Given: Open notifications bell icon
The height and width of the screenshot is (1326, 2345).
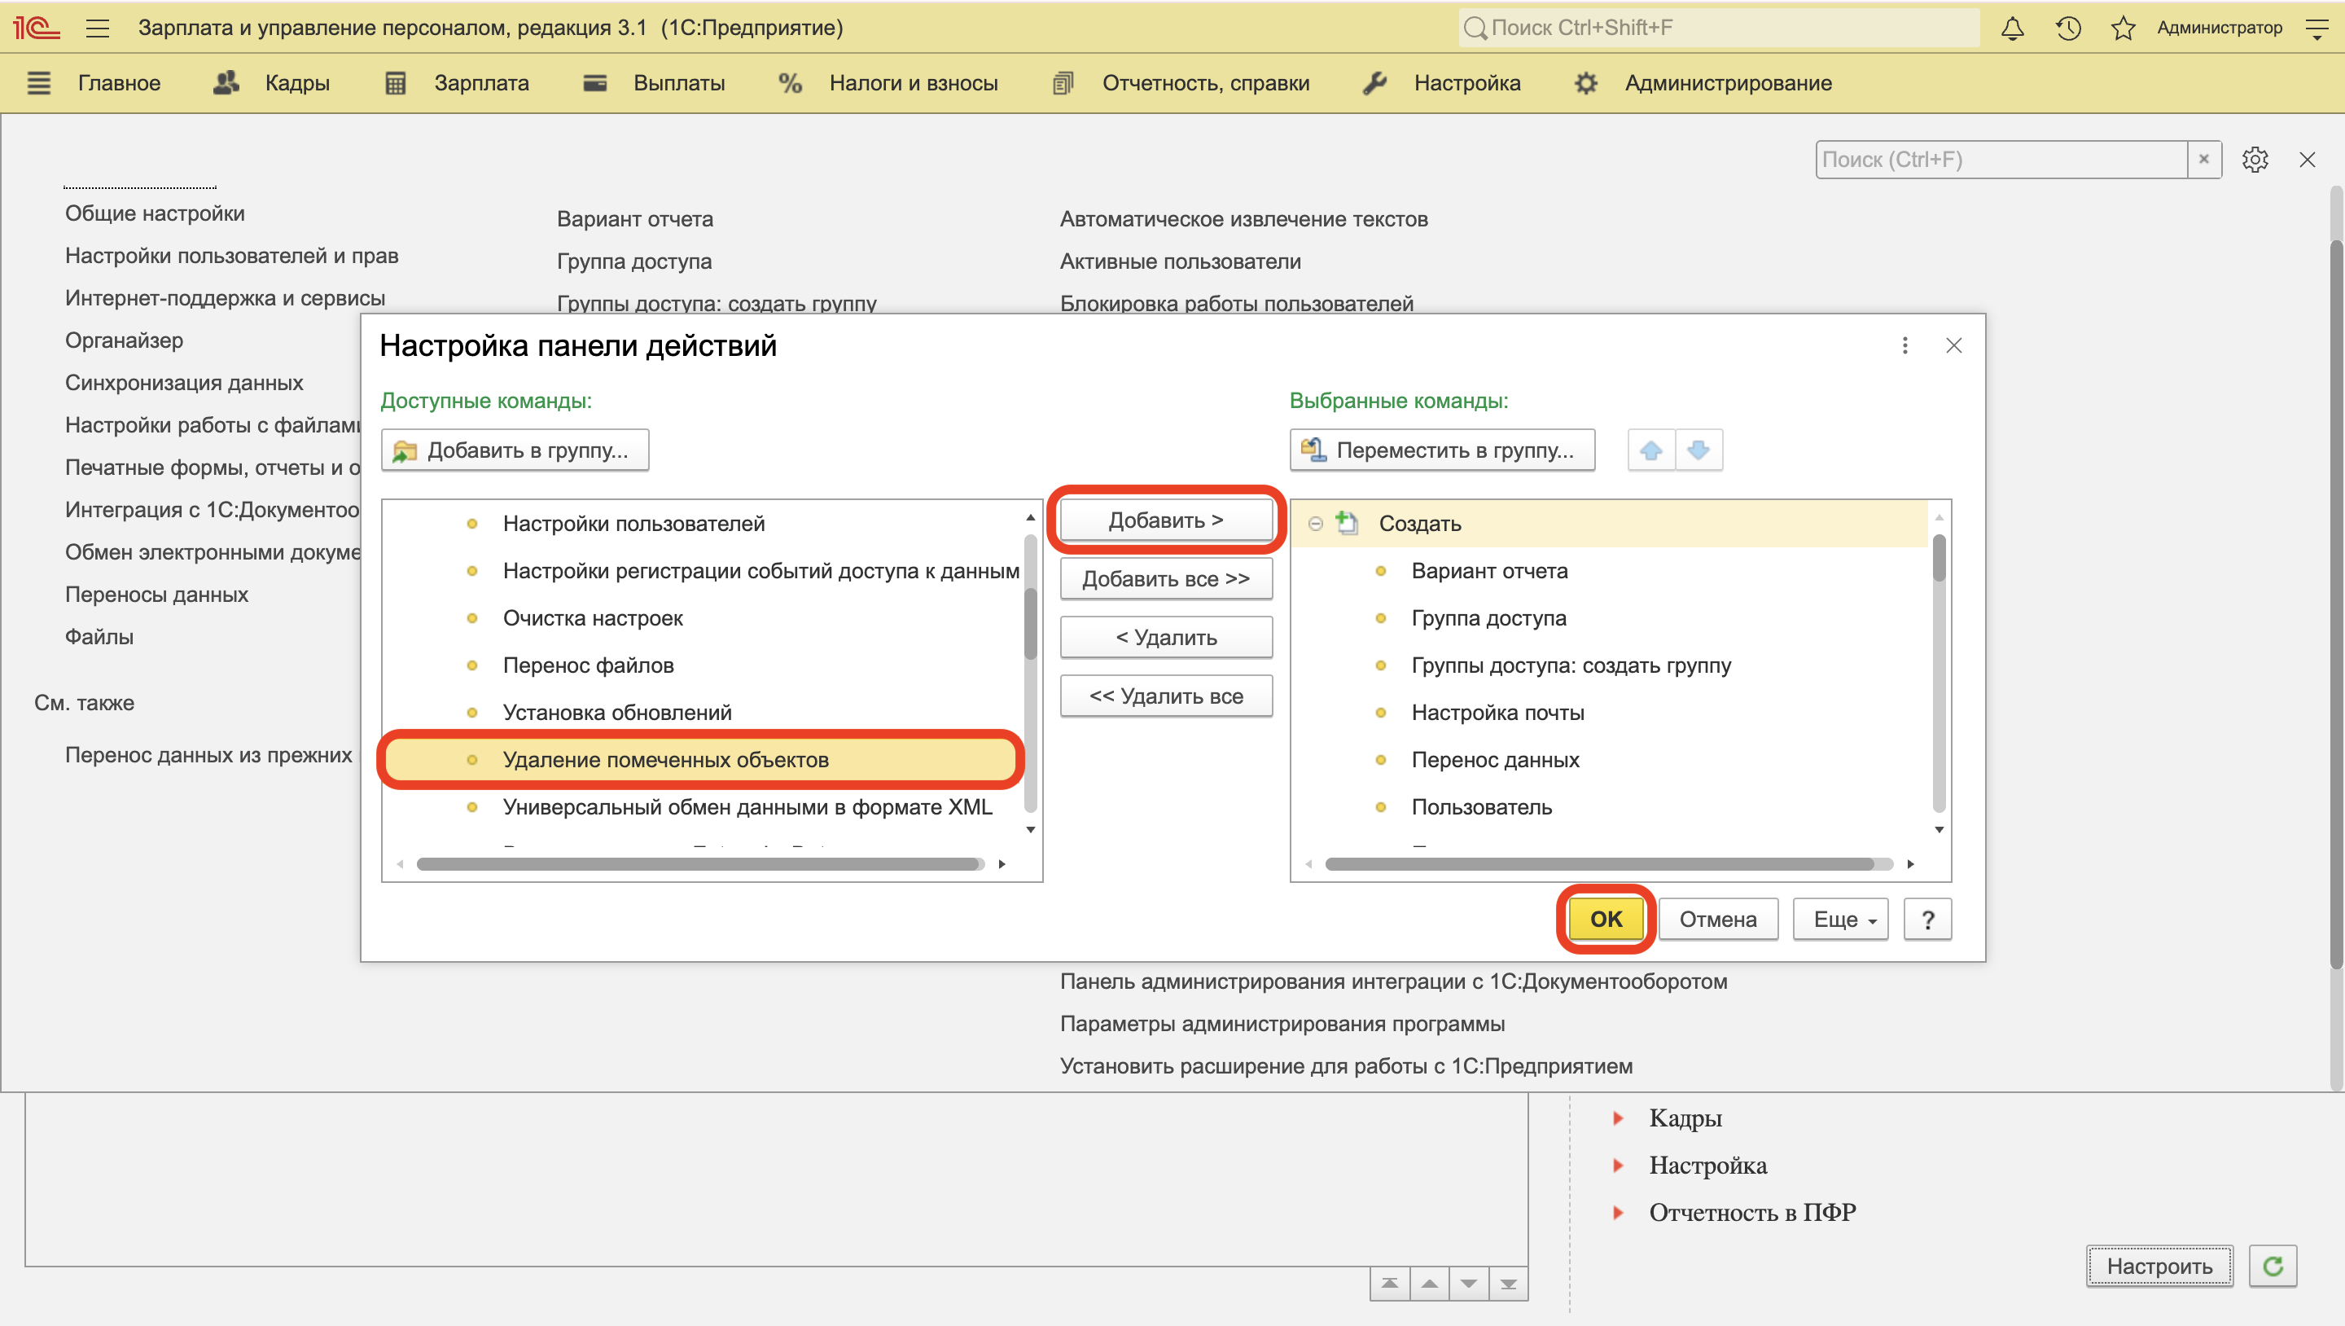Looking at the screenshot, I should click(2012, 29).
